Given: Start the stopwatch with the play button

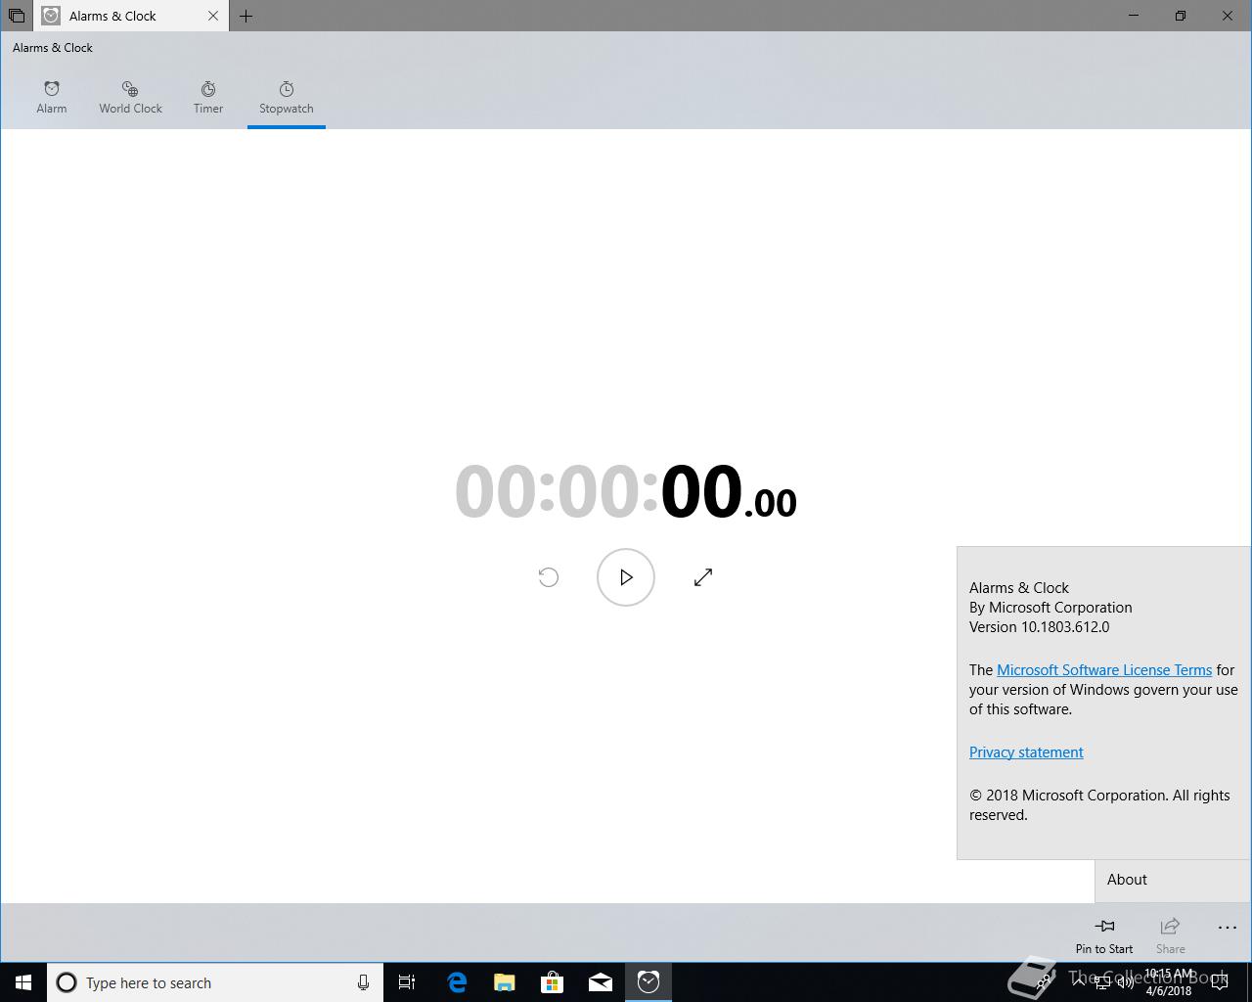Looking at the screenshot, I should 626,577.
